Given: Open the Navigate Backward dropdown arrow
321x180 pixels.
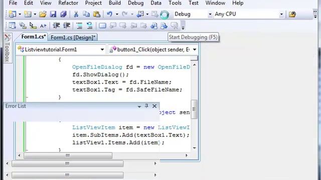Looking at the screenshot, I should (147, 14).
